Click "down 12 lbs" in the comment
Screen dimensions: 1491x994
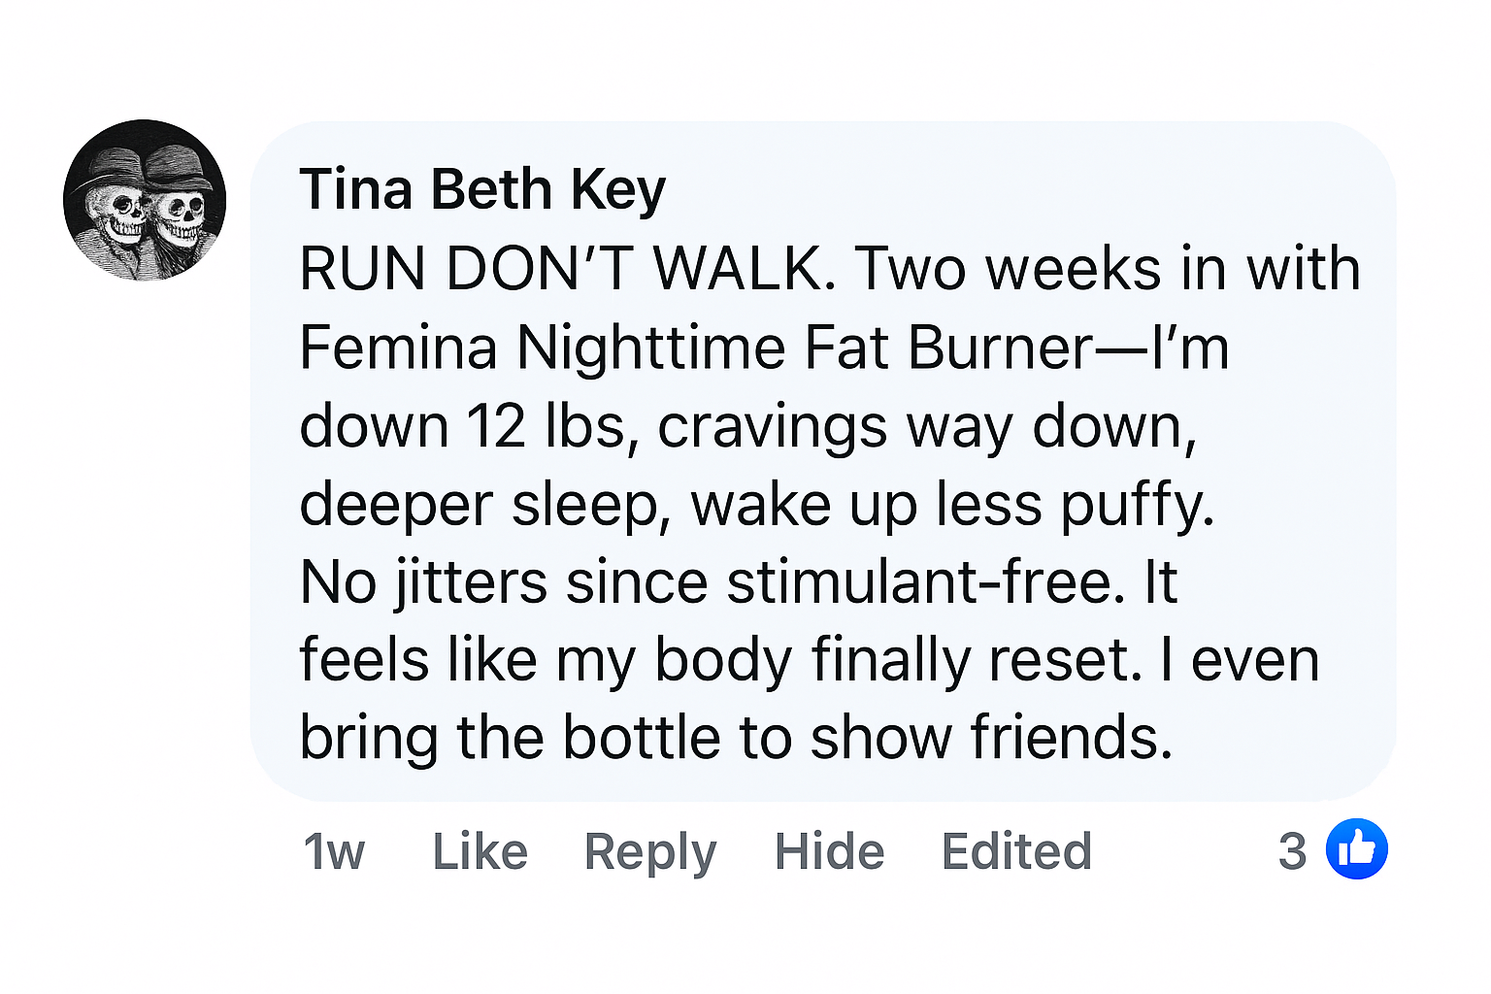462,426
